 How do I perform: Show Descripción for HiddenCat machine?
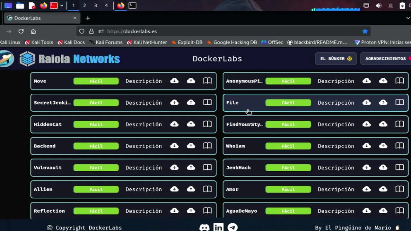[144, 124]
